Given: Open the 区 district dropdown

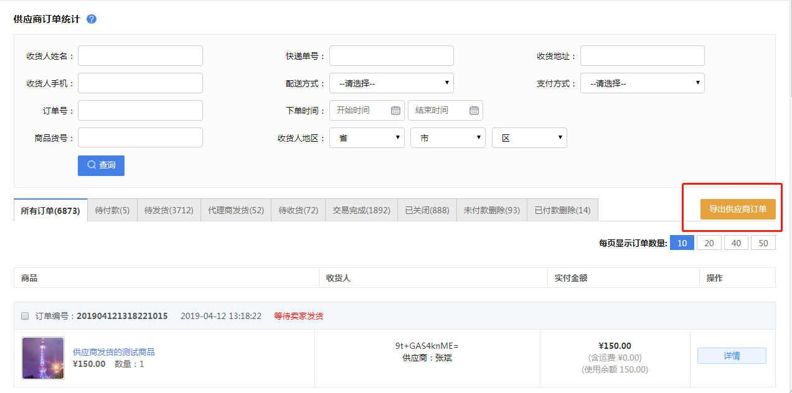Looking at the screenshot, I should [529, 138].
